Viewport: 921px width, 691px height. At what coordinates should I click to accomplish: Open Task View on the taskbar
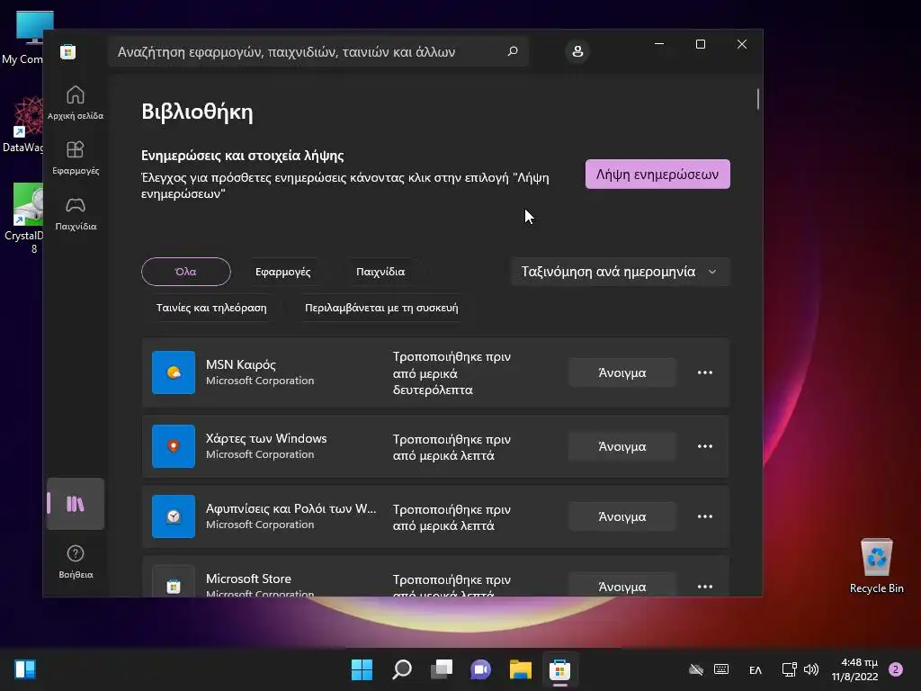(441, 669)
